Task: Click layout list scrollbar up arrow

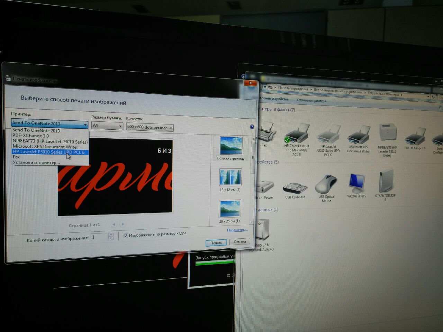Action: coord(254,139)
